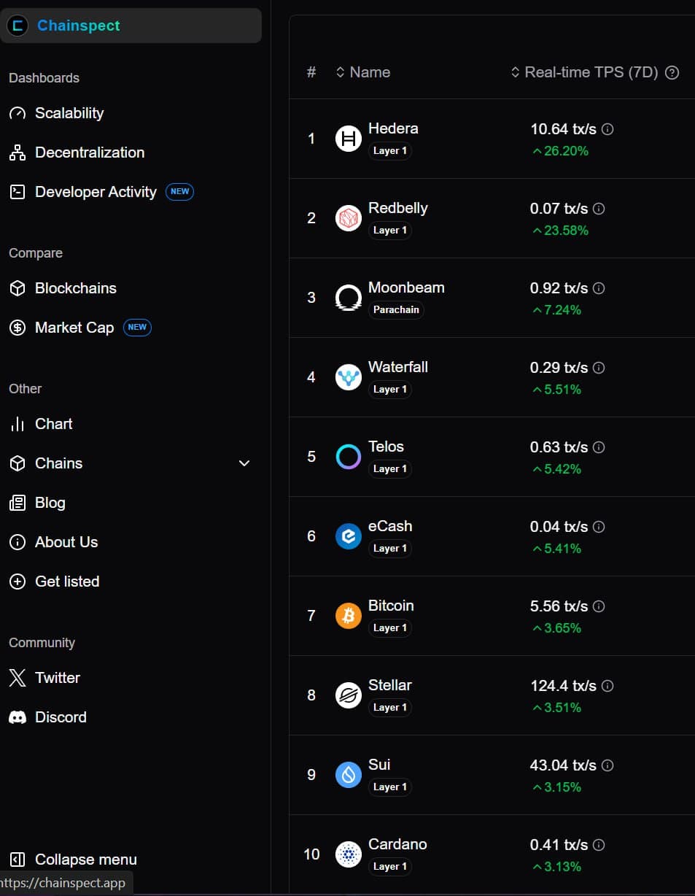Click the Chainspect logo in the sidebar
This screenshot has height=896, width=695.
(x=18, y=26)
